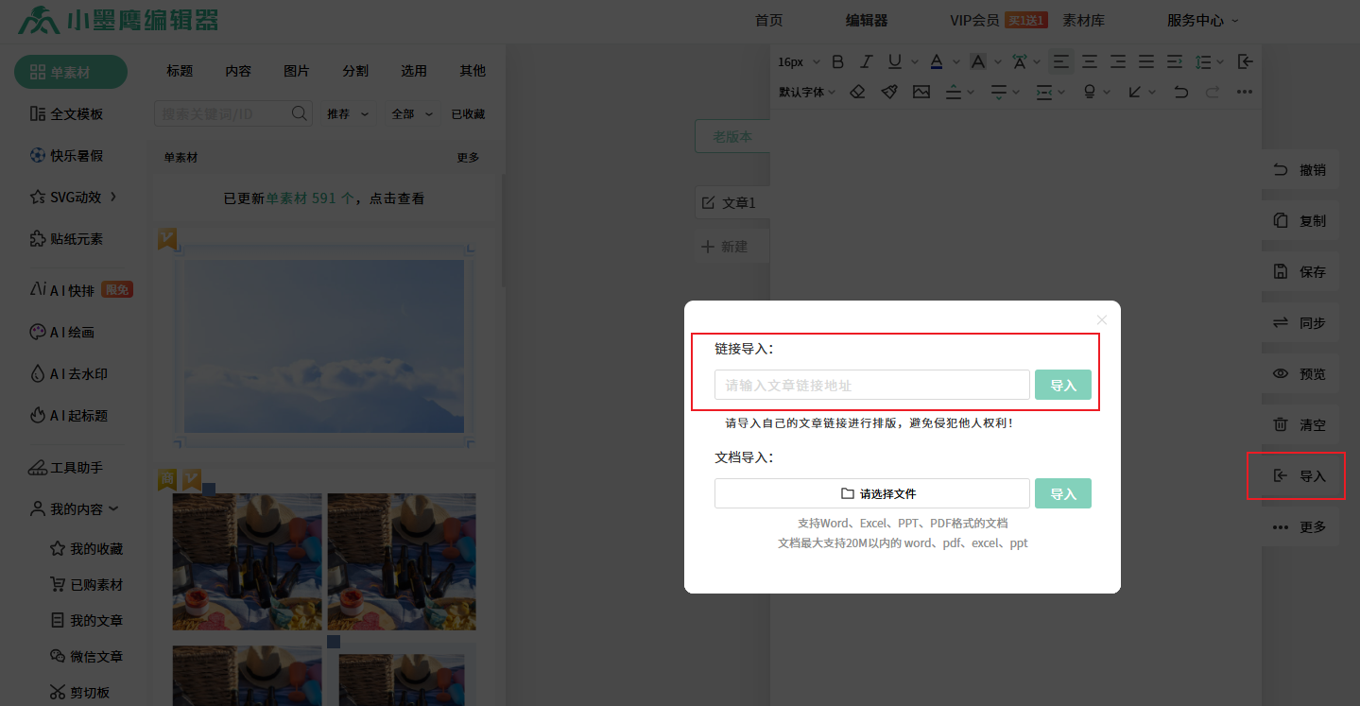1360x706 pixels.
Task: Open VIP会员 page
Action: (x=974, y=20)
